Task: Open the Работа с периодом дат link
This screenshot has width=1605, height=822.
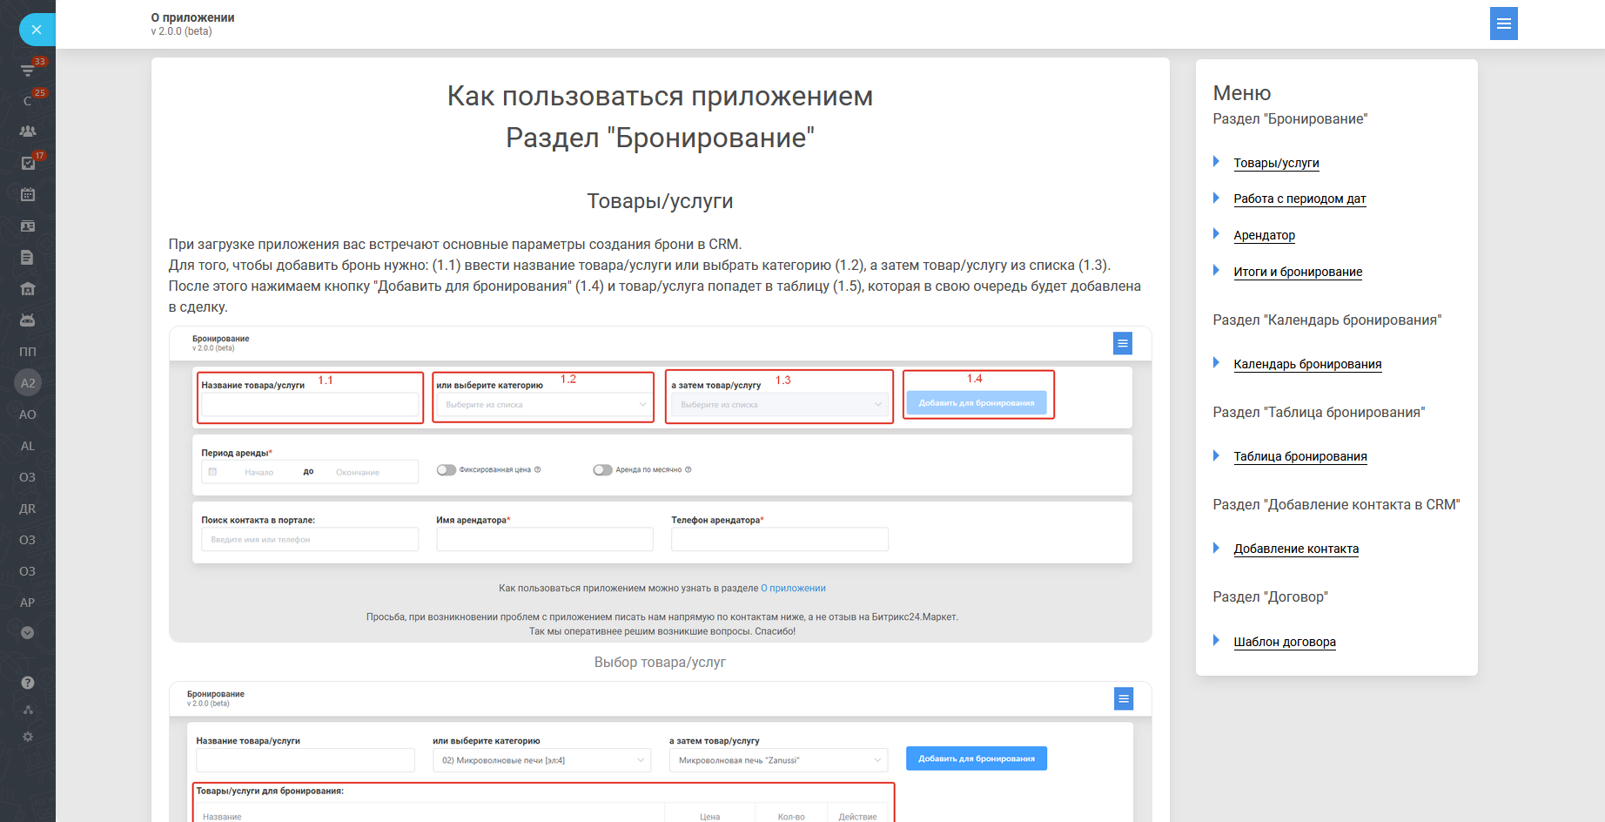Action: (1299, 199)
